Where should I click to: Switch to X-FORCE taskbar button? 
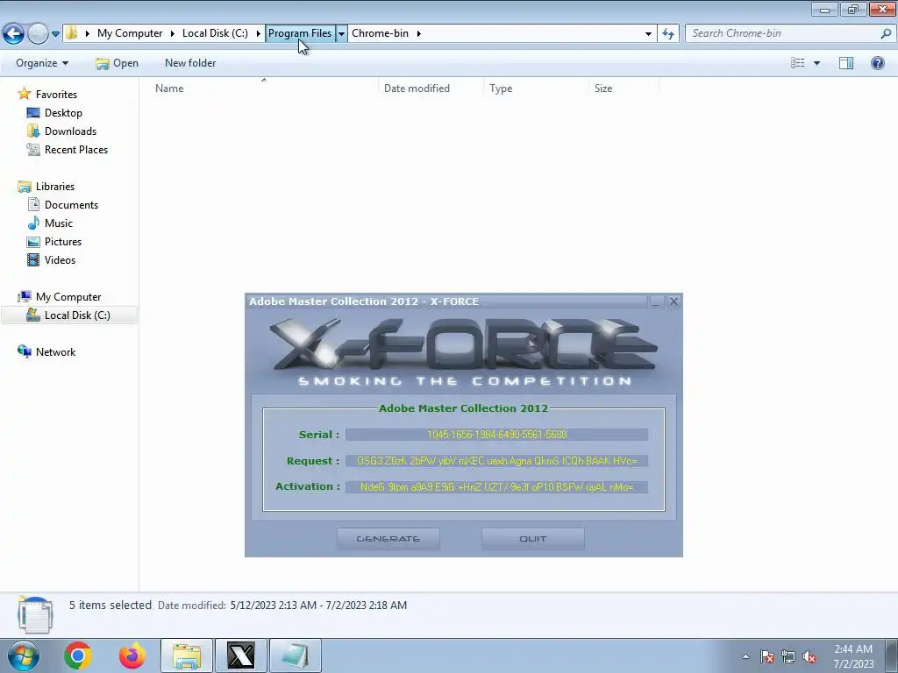(240, 655)
